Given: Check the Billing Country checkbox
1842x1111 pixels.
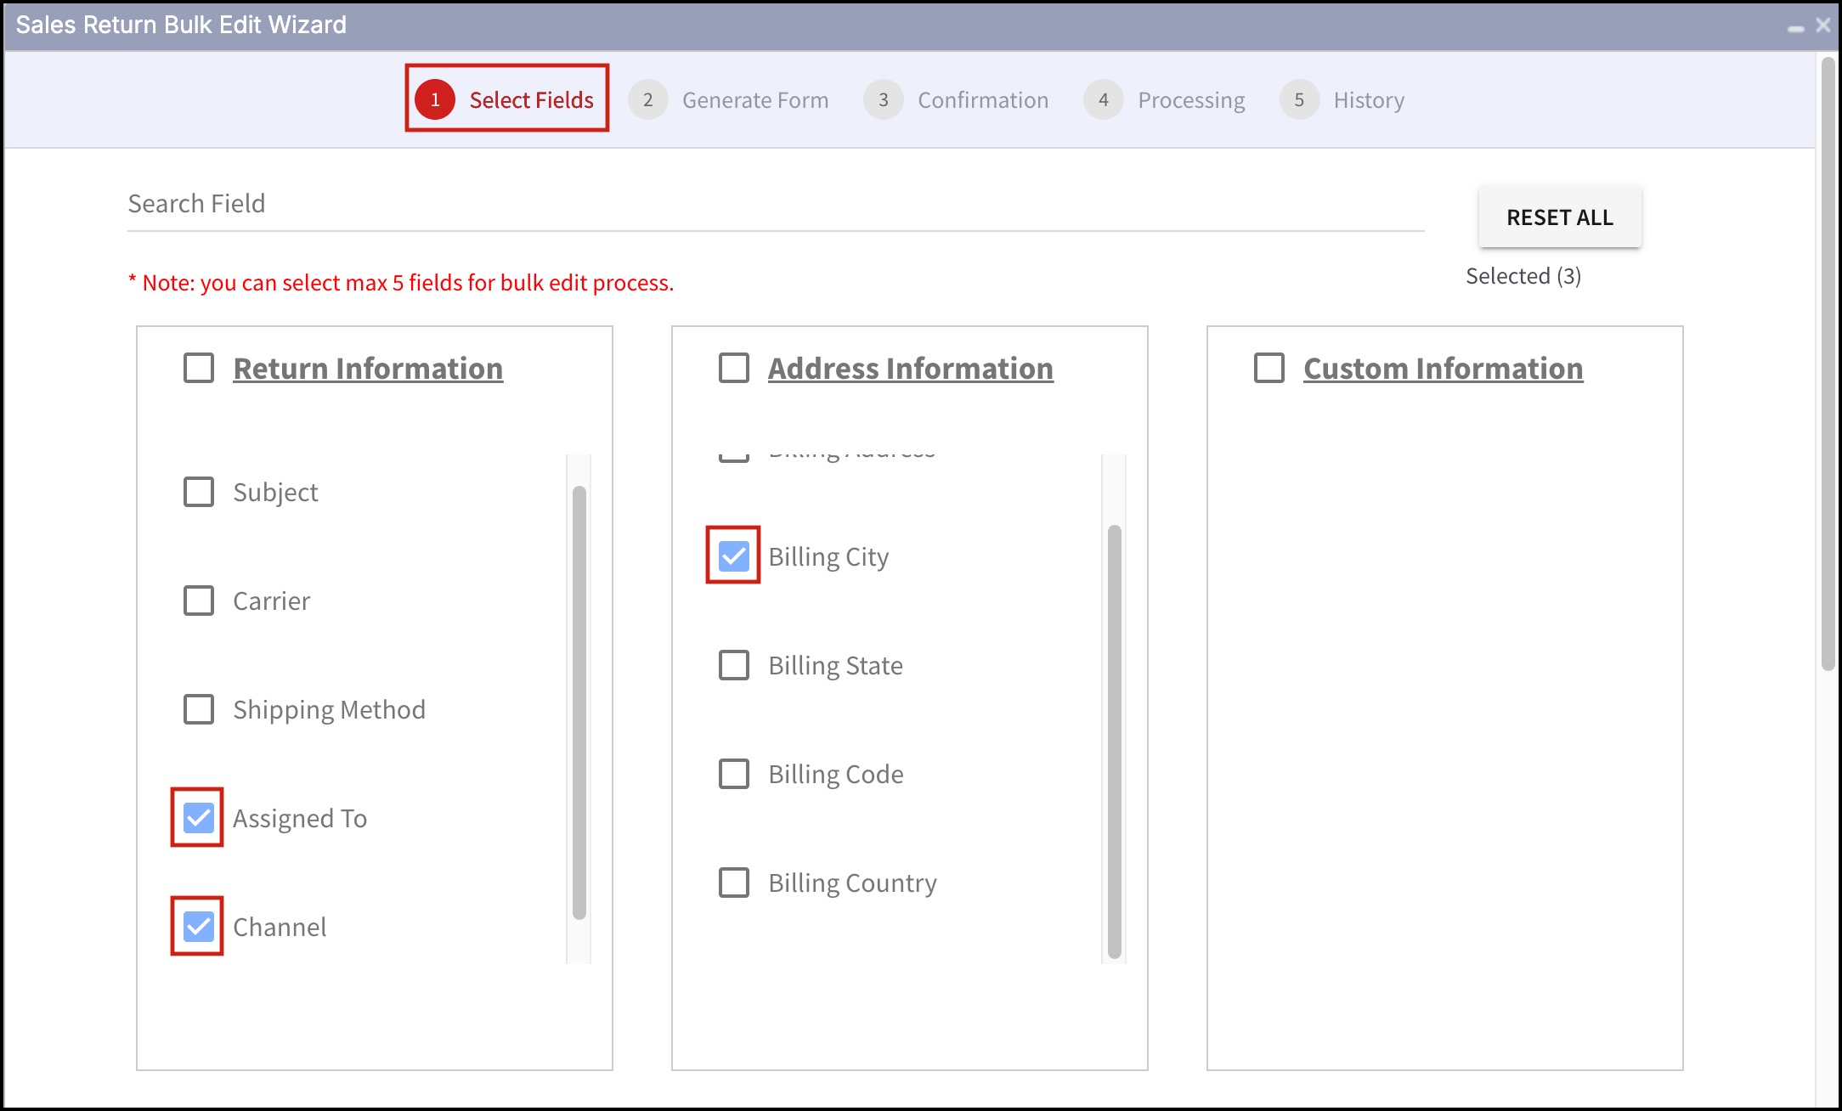Looking at the screenshot, I should (734, 883).
